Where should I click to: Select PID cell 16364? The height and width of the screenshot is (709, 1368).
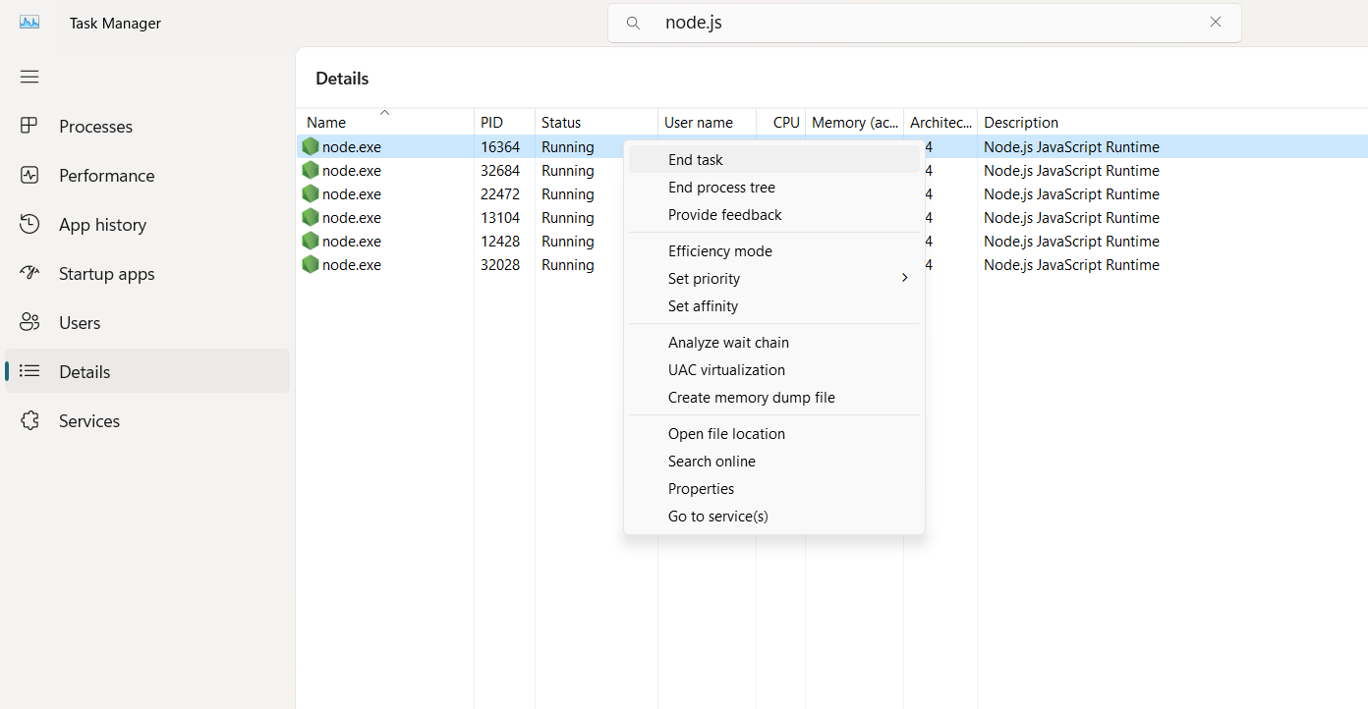tap(500, 146)
